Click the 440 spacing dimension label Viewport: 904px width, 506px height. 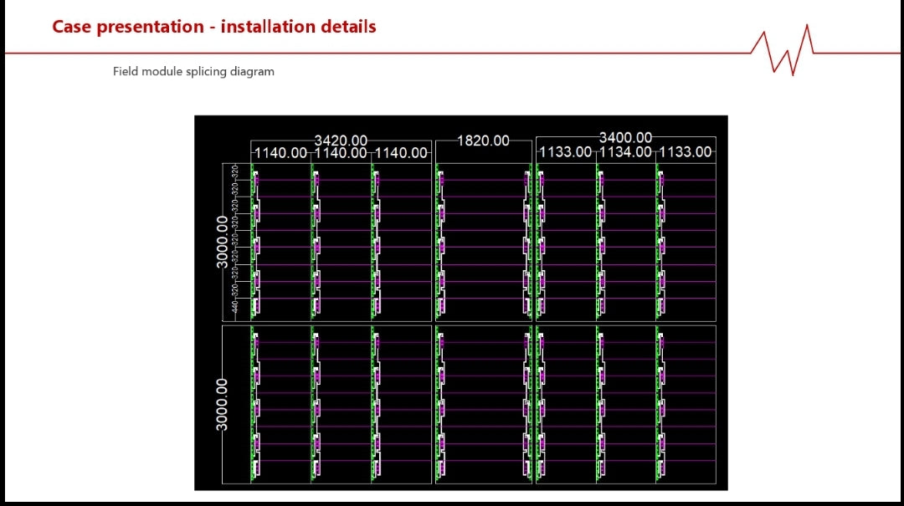(x=234, y=307)
